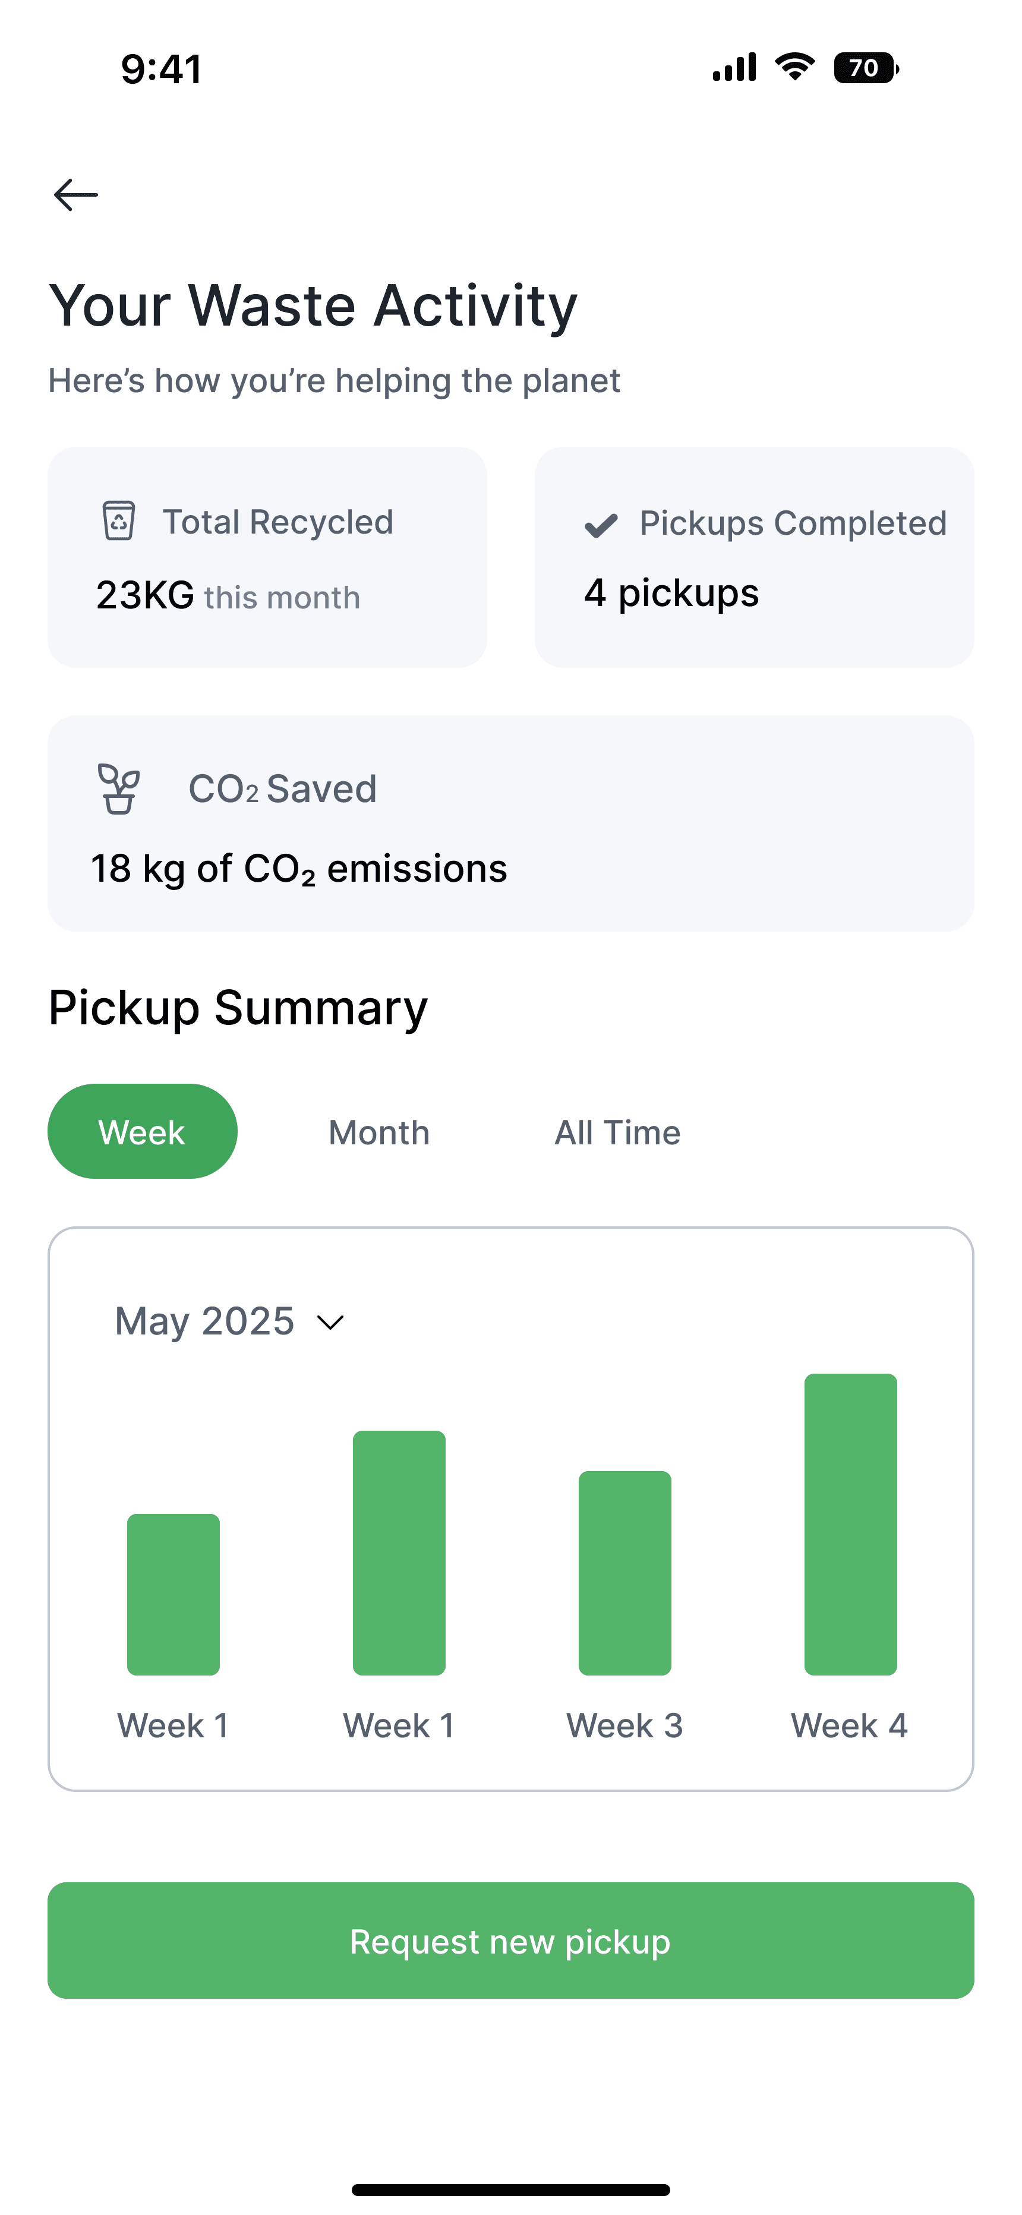Image resolution: width=1022 pixels, height=2215 pixels.
Task: Open the Pickups Completed card
Action: pyautogui.click(x=753, y=557)
